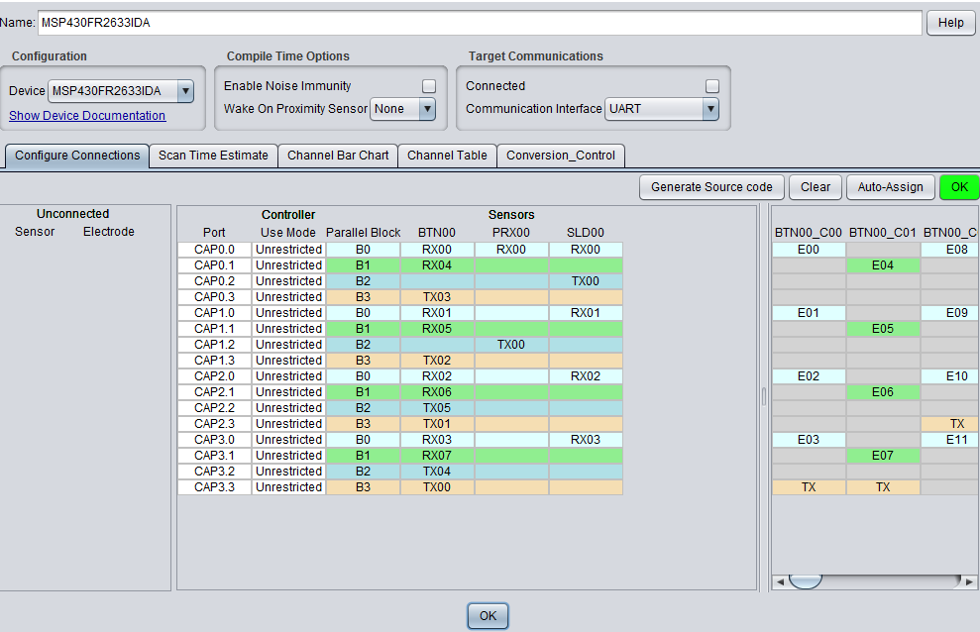Image resolution: width=980 pixels, height=632 pixels.
Task: Click the SLD00 sensor column header
Action: tap(586, 233)
